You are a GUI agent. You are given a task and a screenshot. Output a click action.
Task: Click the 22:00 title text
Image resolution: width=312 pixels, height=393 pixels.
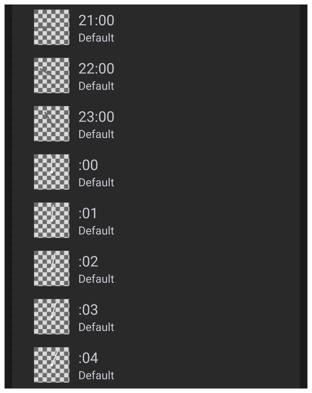click(x=96, y=68)
